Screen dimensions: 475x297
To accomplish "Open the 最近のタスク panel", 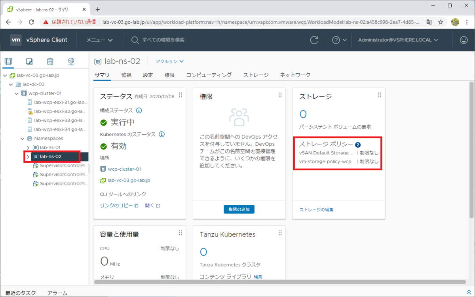I will (x=21, y=293).
